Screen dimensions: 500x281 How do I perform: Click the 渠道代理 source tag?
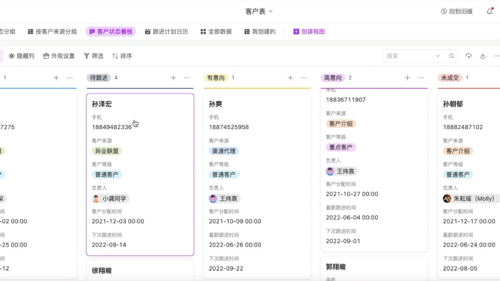pyautogui.click(x=224, y=151)
